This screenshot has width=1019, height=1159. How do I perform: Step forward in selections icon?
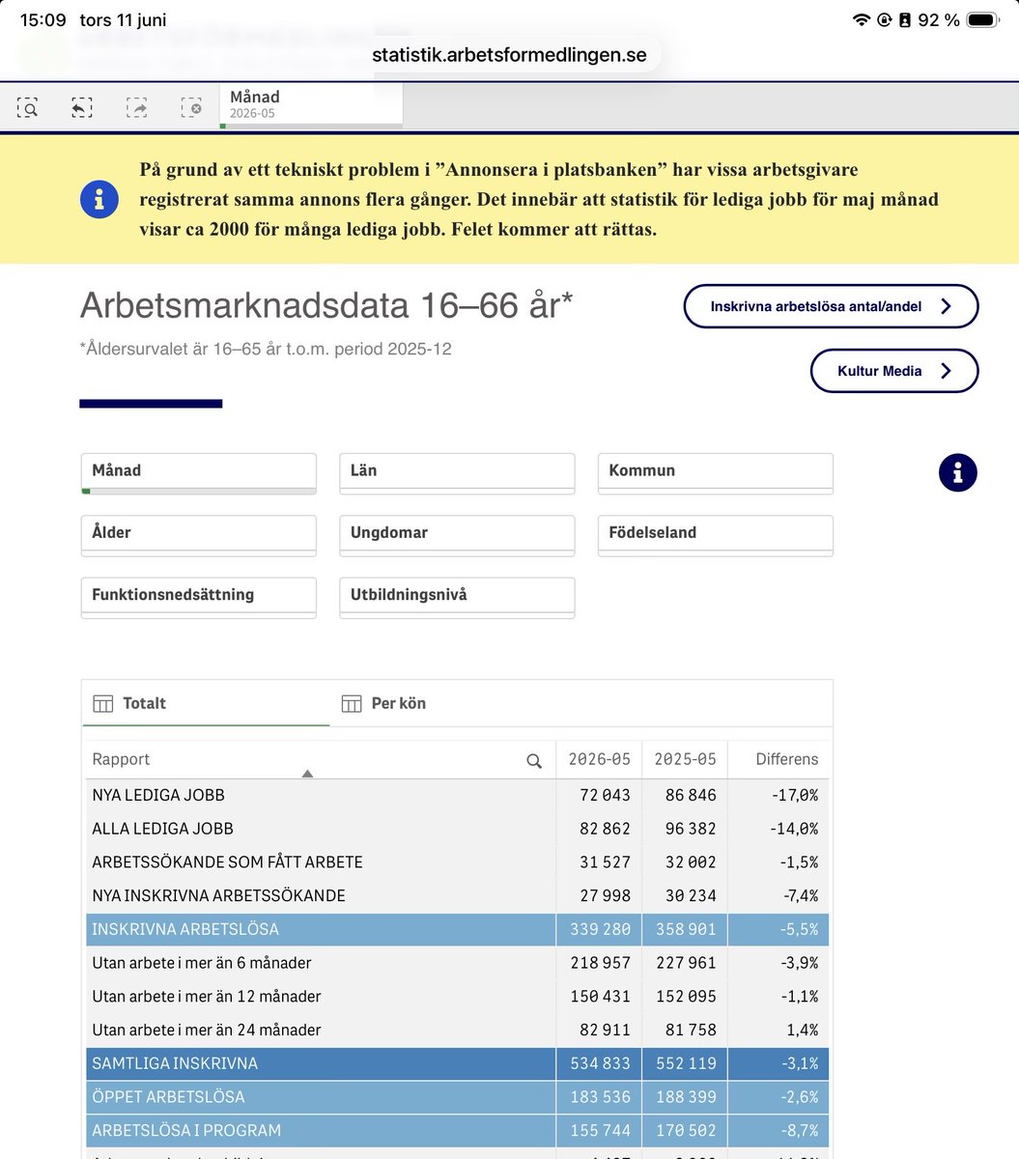tap(137, 108)
